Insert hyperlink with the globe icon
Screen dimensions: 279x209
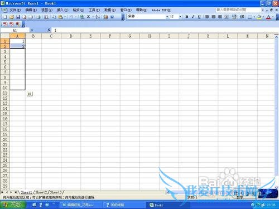pyautogui.click(x=82, y=17)
